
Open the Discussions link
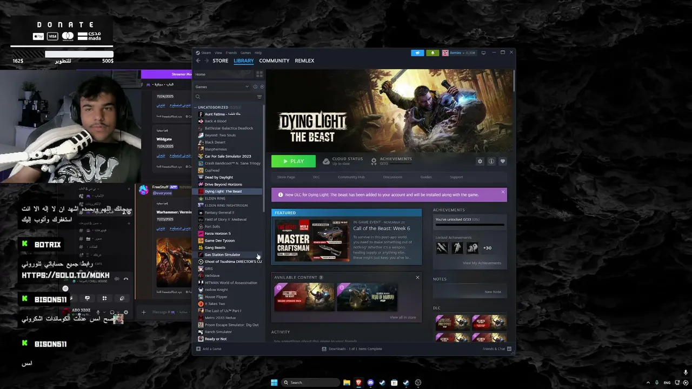click(392, 177)
